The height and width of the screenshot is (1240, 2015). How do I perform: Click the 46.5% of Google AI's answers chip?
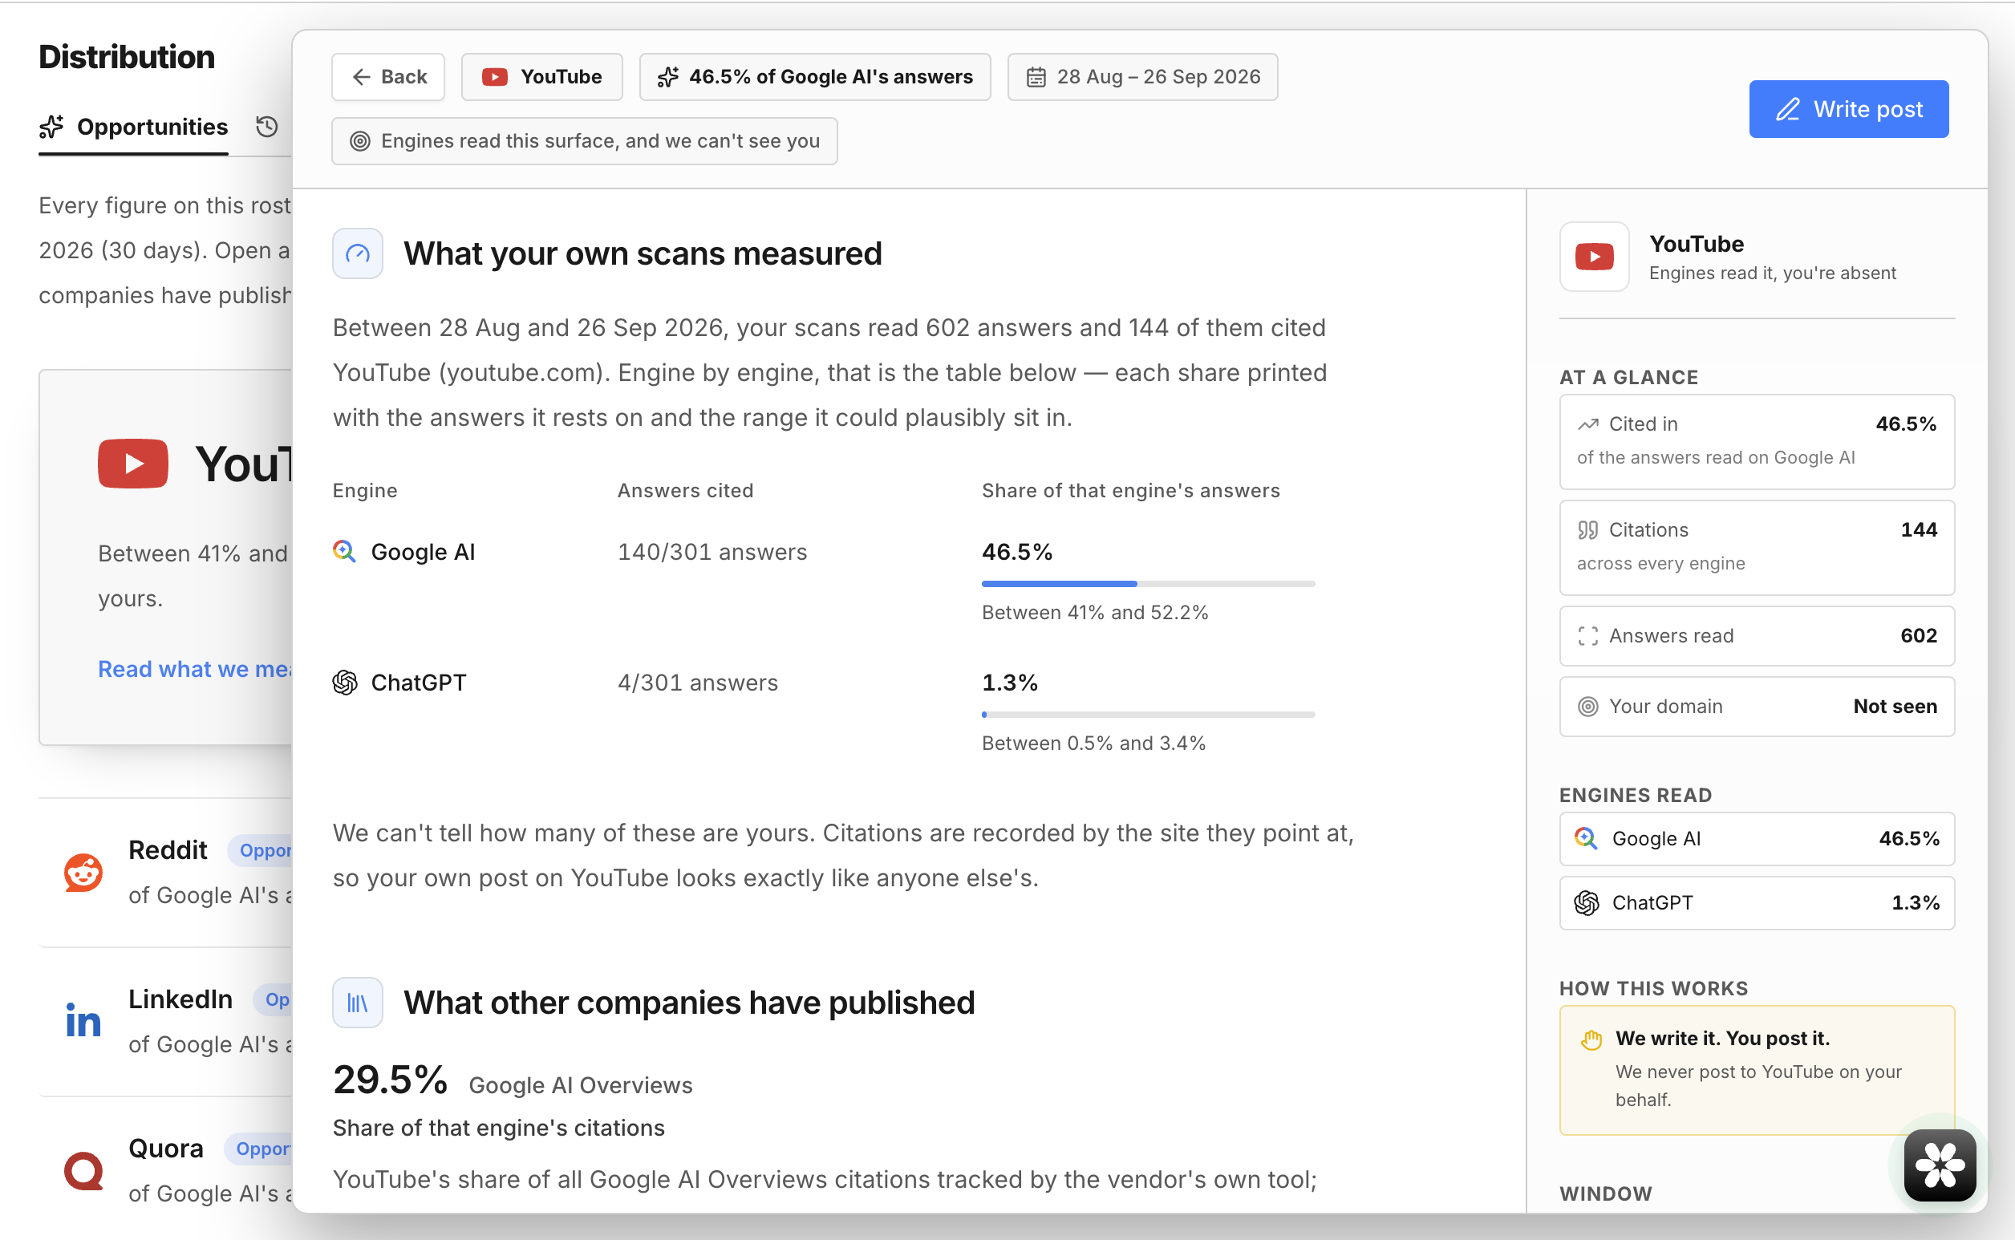pos(814,77)
